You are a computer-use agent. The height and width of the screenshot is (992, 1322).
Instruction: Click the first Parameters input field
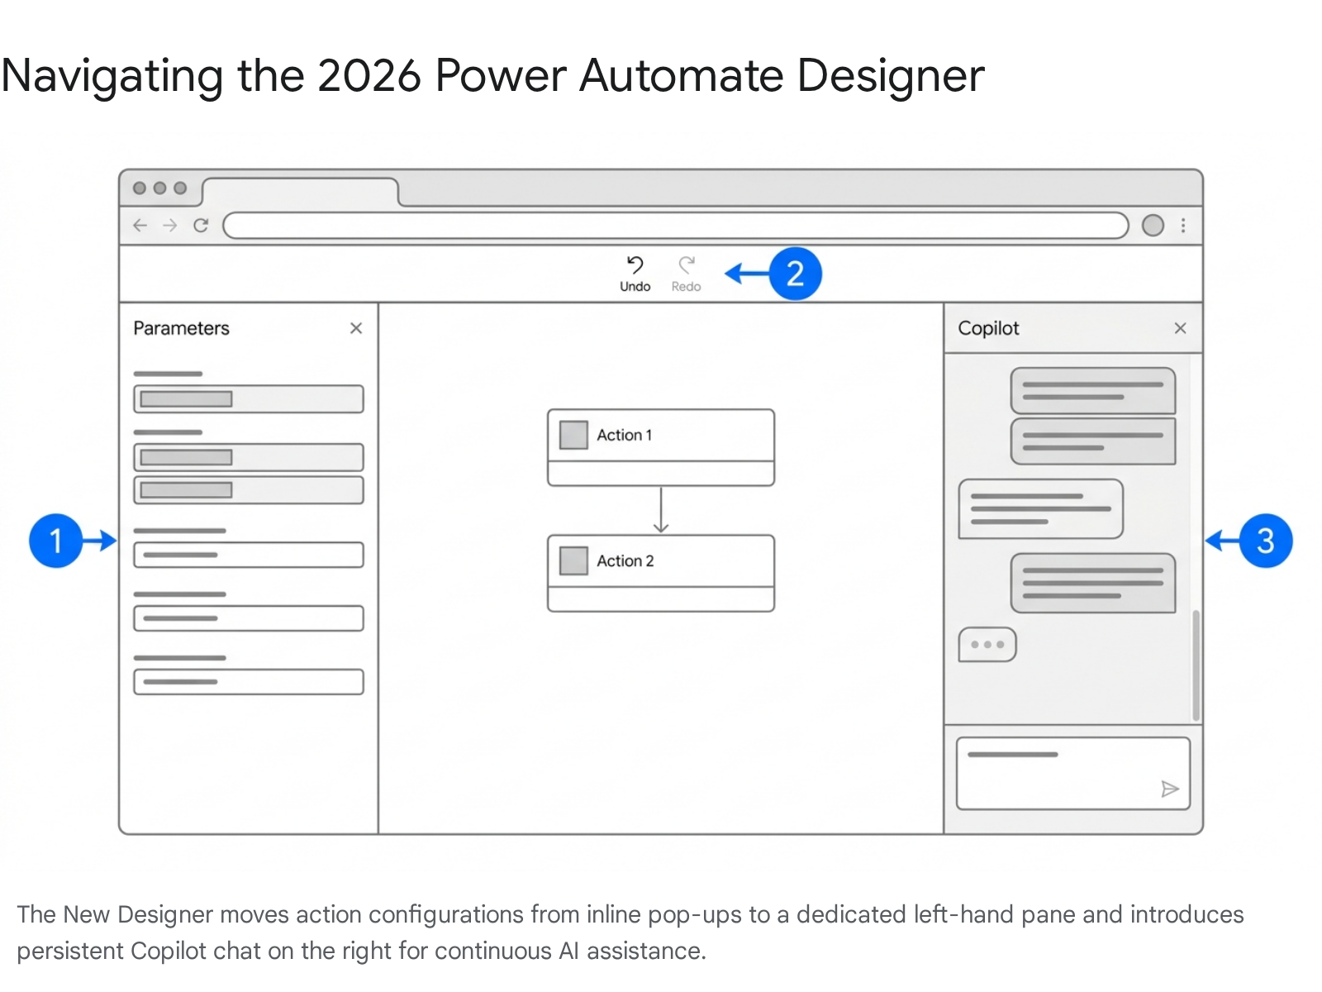[249, 399]
